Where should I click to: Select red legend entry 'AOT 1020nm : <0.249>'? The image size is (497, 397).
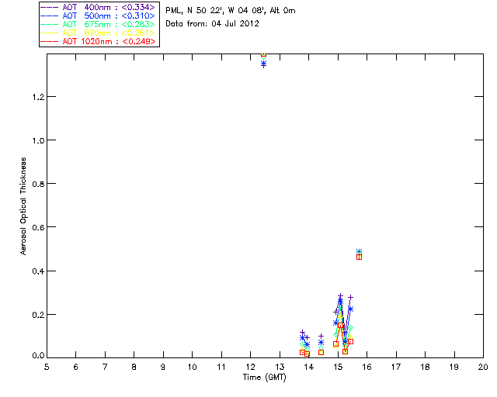(x=109, y=41)
